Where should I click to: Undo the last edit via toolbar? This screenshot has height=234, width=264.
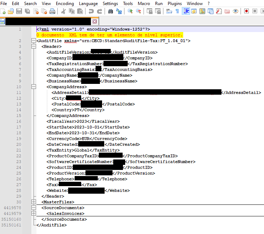tap(91, 11)
